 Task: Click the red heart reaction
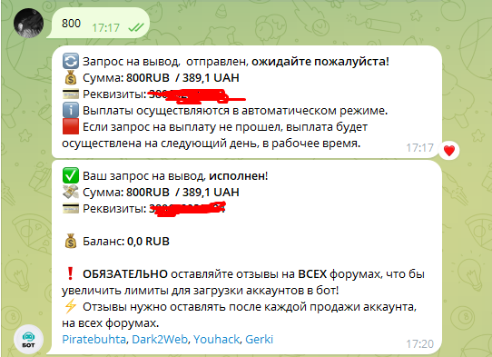tap(449, 151)
